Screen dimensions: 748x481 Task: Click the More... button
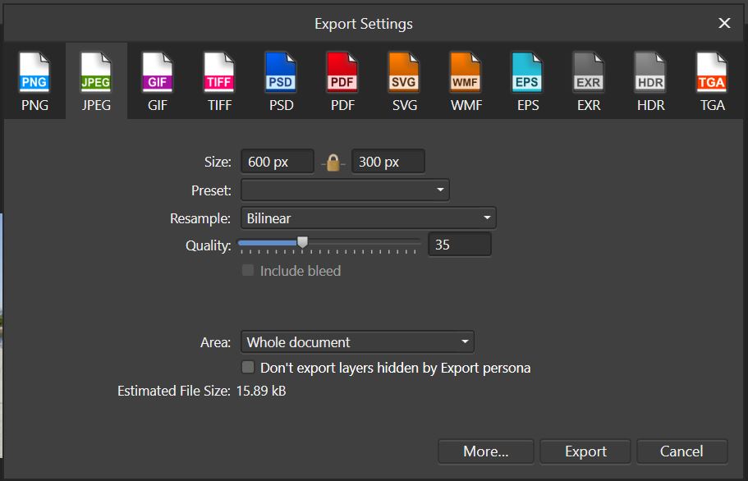pyautogui.click(x=485, y=451)
